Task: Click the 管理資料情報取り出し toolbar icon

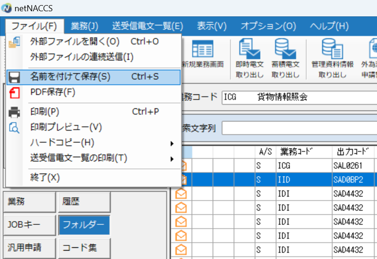Action: pyautogui.click(x=332, y=51)
